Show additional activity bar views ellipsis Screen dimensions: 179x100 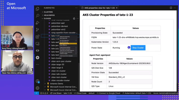(38, 64)
